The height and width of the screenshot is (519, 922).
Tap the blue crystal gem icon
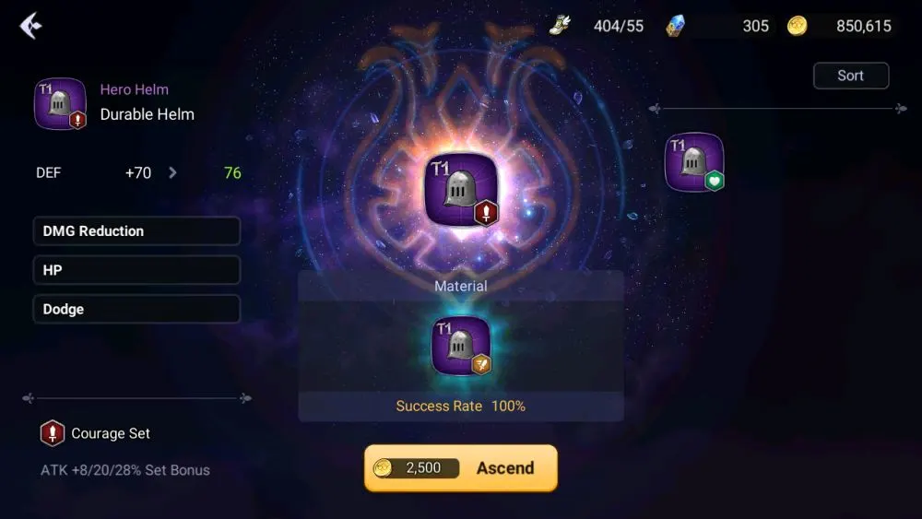tap(676, 26)
